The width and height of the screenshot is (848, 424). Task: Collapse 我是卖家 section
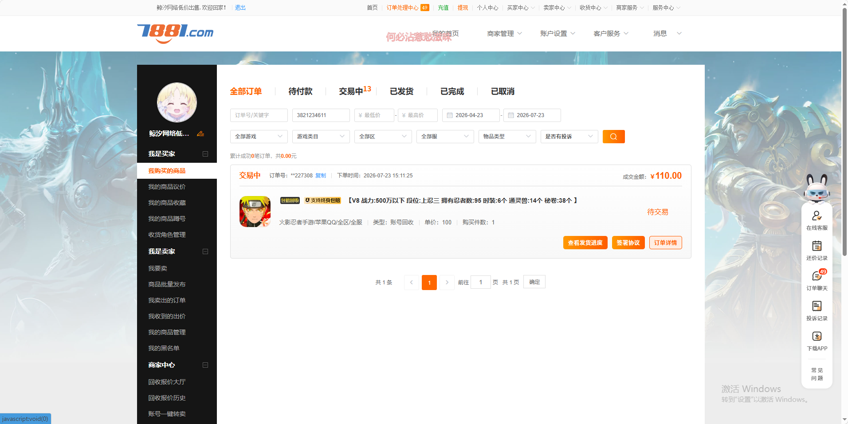[x=205, y=251]
